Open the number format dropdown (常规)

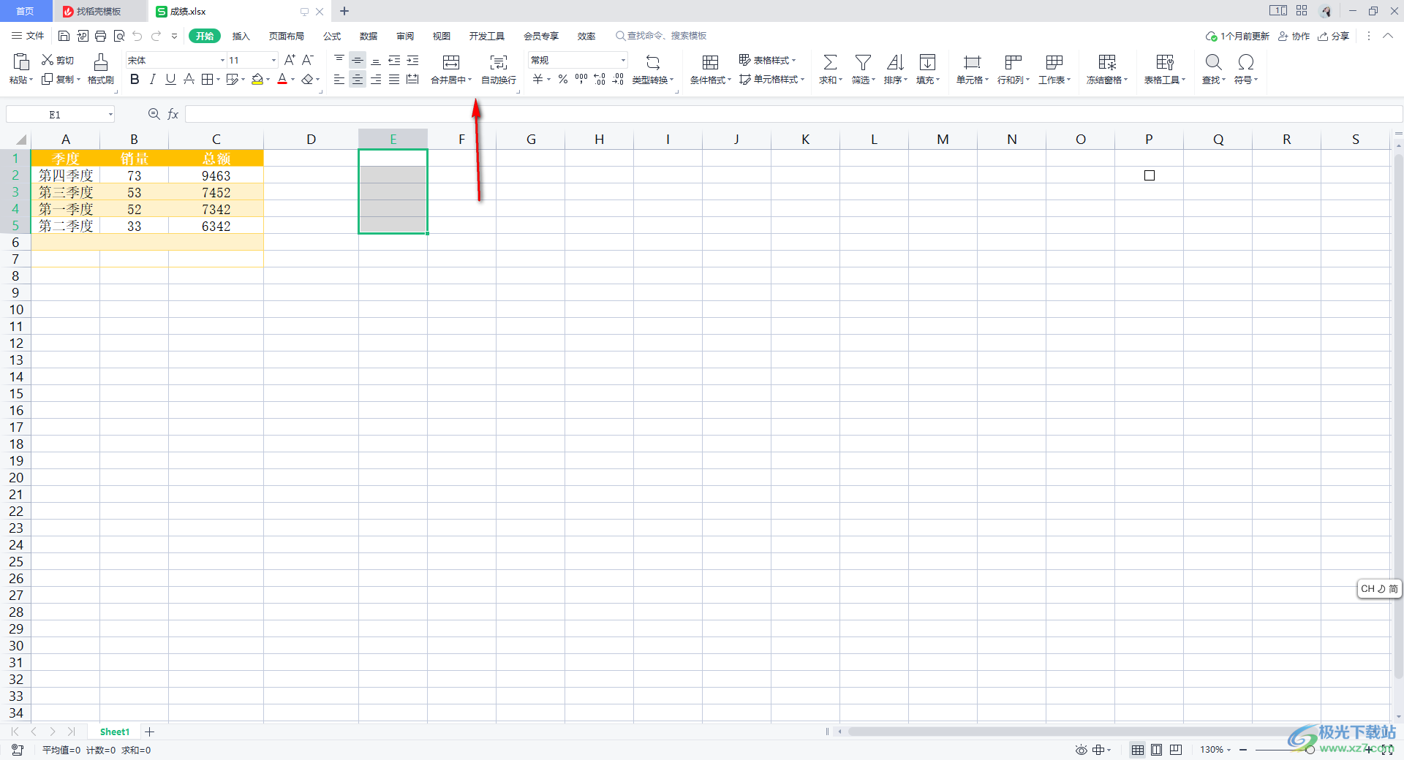tap(623, 60)
